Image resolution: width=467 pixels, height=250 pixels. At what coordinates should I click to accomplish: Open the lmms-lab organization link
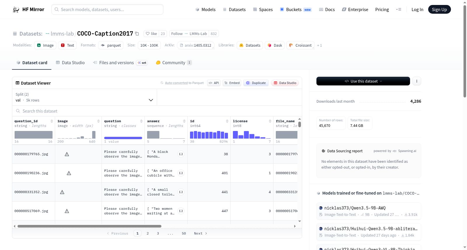tap(62, 34)
